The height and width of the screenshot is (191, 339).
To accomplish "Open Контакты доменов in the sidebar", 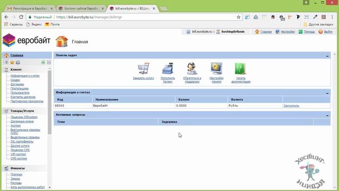I will 23,97.
